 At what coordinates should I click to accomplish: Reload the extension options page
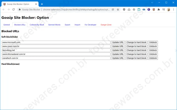tap(14, 10)
